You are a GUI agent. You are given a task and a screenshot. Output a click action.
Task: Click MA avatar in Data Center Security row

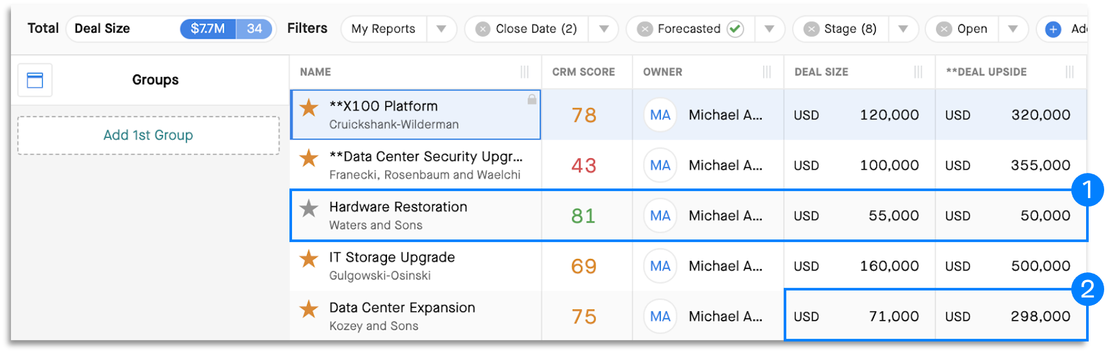tap(660, 166)
